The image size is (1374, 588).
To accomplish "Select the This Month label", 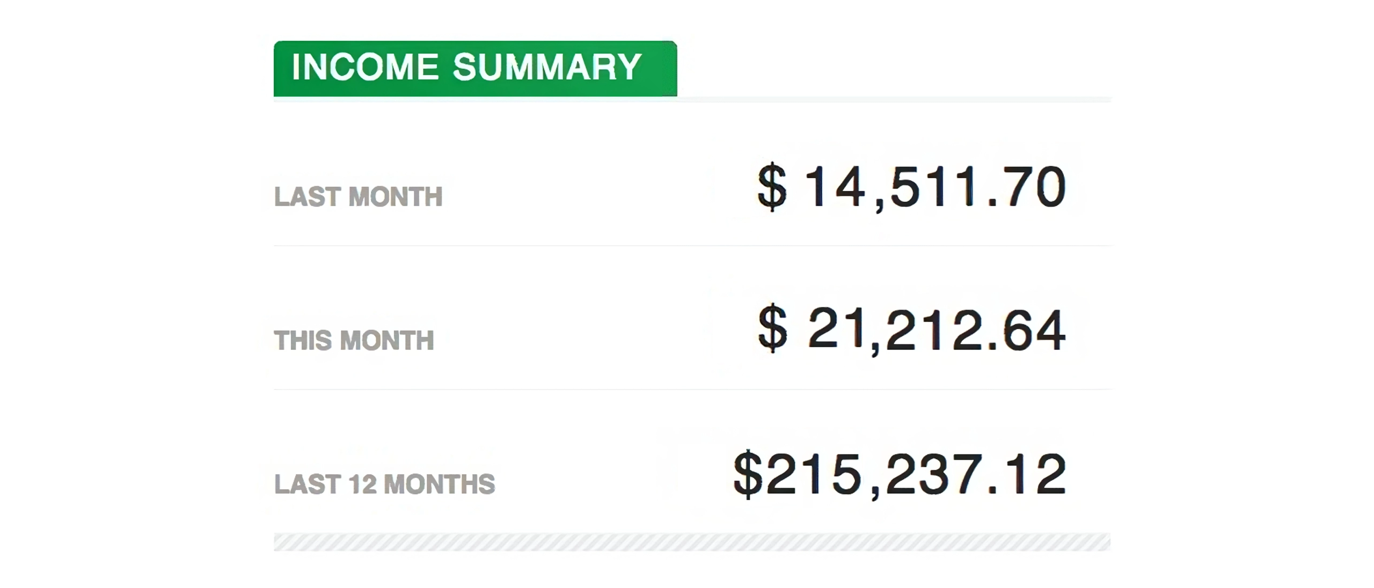I will [x=354, y=340].
